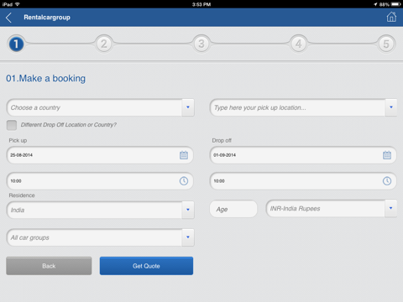Click the pick up time 10:00 field
Screen dimensions: 403x302
(x=100, y=181)
